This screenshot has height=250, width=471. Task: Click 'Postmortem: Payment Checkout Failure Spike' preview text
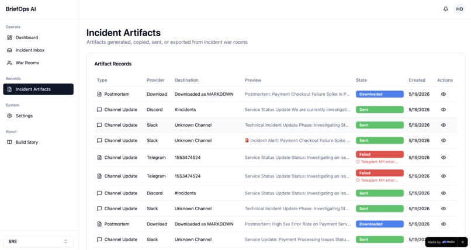coord(297,94)
